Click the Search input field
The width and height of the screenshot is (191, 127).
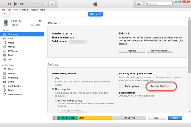pos(159,4)
